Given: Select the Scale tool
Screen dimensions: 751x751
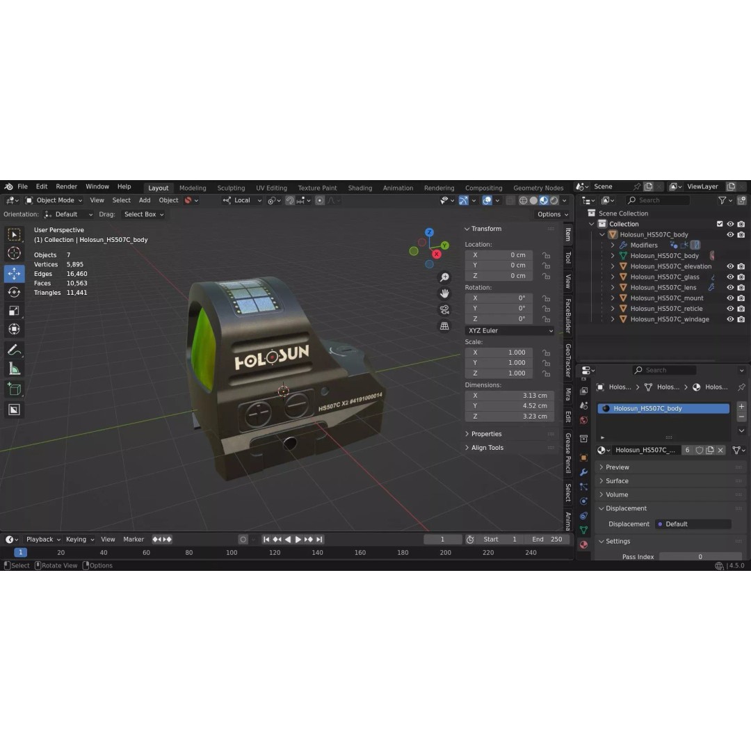Looking at the screenshot, I should click(14, 310).
